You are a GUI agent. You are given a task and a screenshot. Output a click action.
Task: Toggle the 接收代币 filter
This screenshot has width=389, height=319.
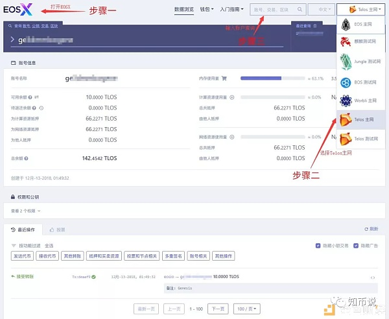47,255
